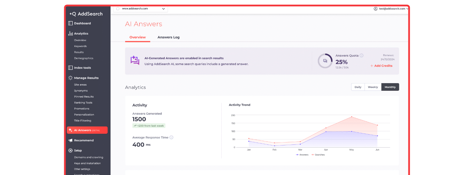Click Add Credits link

coord(381,66)
